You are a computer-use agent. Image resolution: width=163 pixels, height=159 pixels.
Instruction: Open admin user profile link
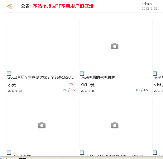(x=146, y=4)
